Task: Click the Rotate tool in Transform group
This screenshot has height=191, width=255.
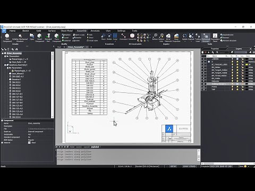Action: [109, 36]
